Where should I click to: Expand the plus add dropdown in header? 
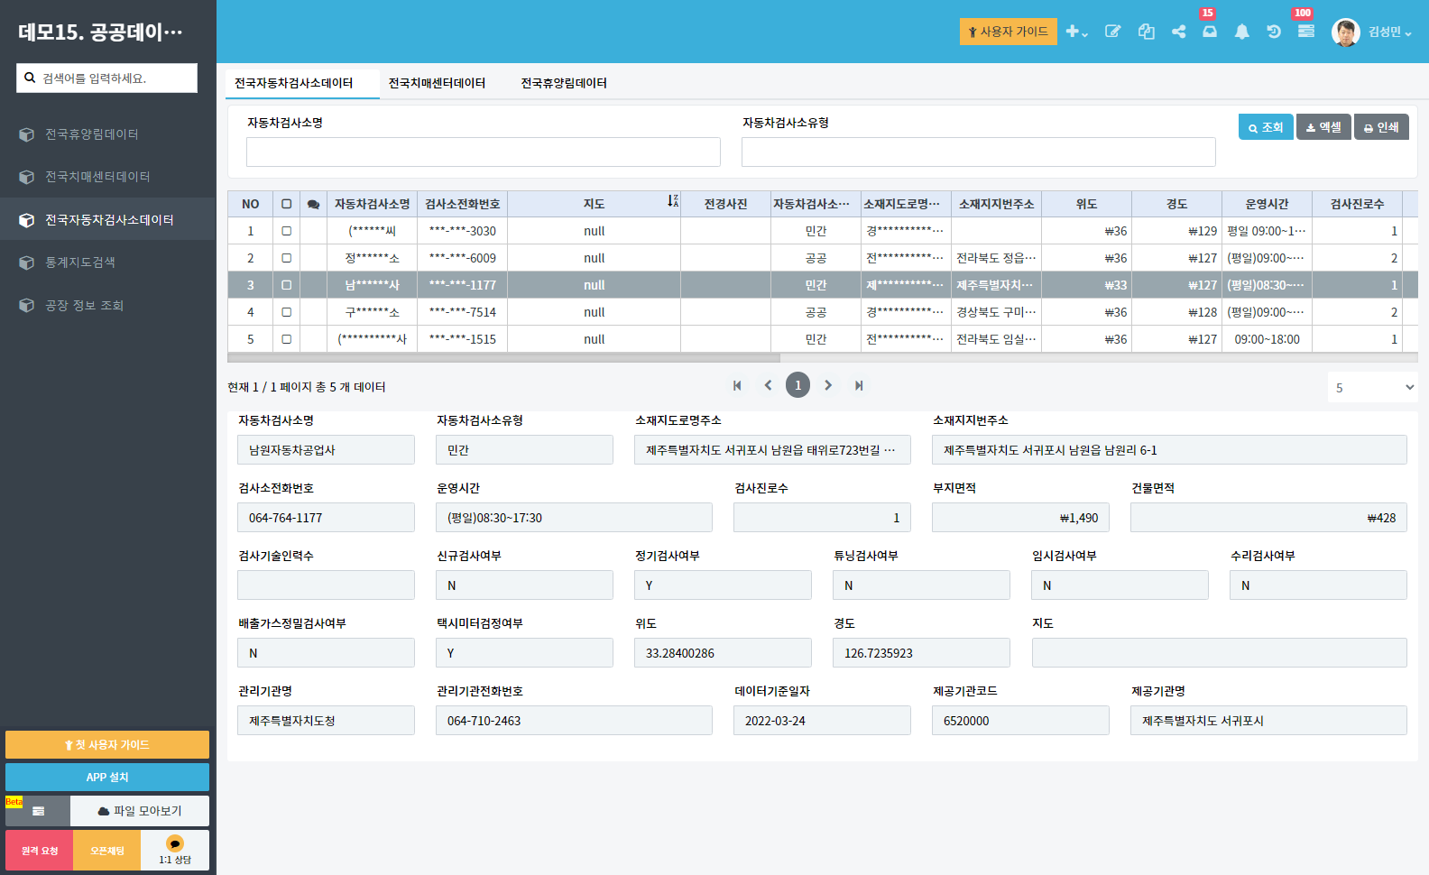coord(1076,32)
